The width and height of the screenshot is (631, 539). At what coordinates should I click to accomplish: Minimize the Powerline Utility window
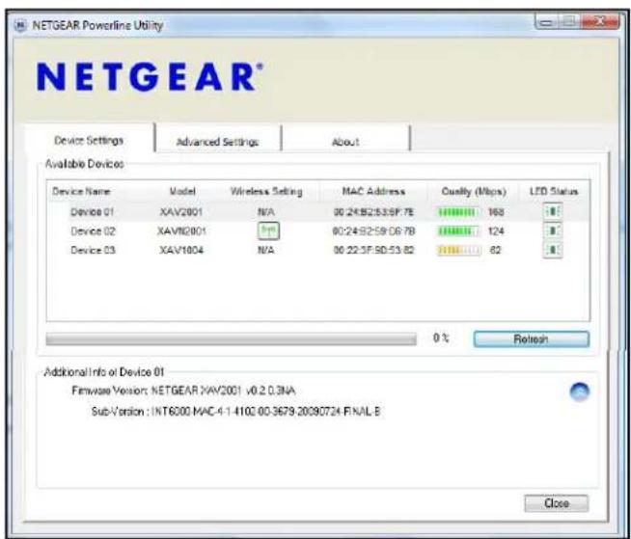point(546,22)
